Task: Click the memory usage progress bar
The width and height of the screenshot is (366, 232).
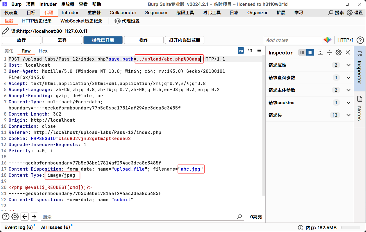Action: tap(350, 227)
